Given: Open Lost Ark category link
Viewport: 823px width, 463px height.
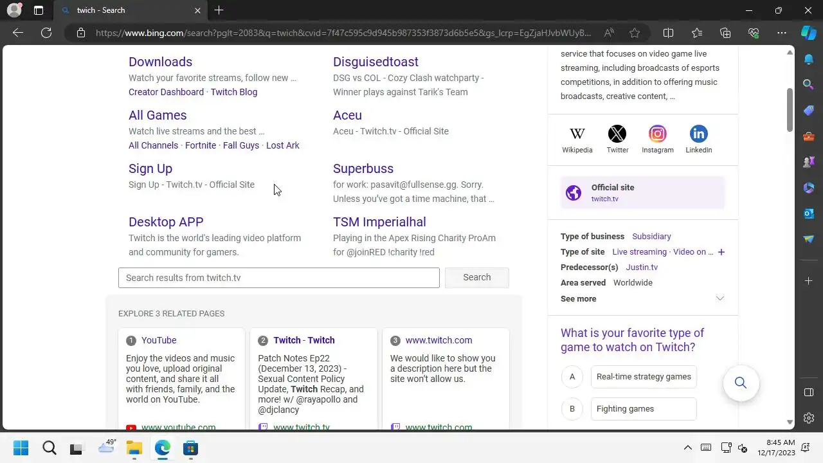Looking at the screenshot, I should [283, 145].
